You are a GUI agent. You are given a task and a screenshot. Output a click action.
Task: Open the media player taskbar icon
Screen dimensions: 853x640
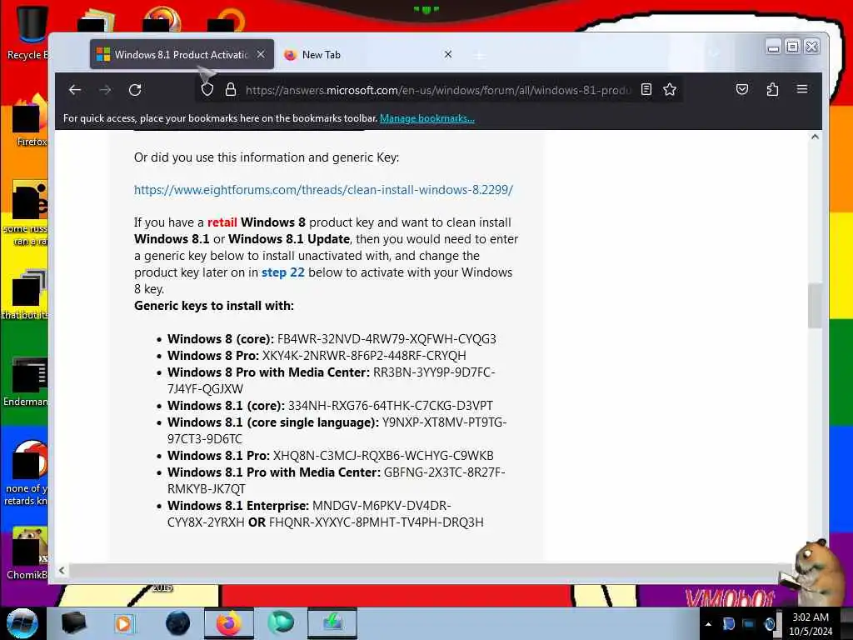click(123, 623)
